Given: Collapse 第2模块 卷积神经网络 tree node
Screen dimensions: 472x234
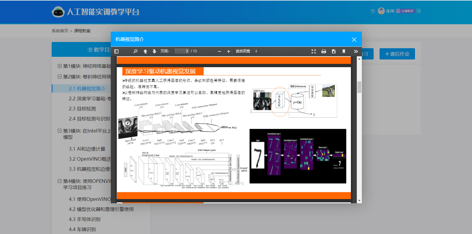Looking at the screenshot, I should point(60,77).
